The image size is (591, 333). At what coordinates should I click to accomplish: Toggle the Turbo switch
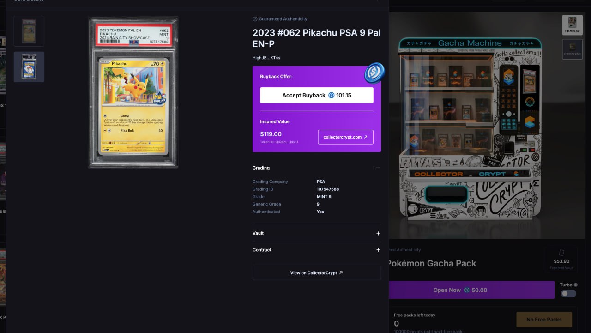coord(568,293)
